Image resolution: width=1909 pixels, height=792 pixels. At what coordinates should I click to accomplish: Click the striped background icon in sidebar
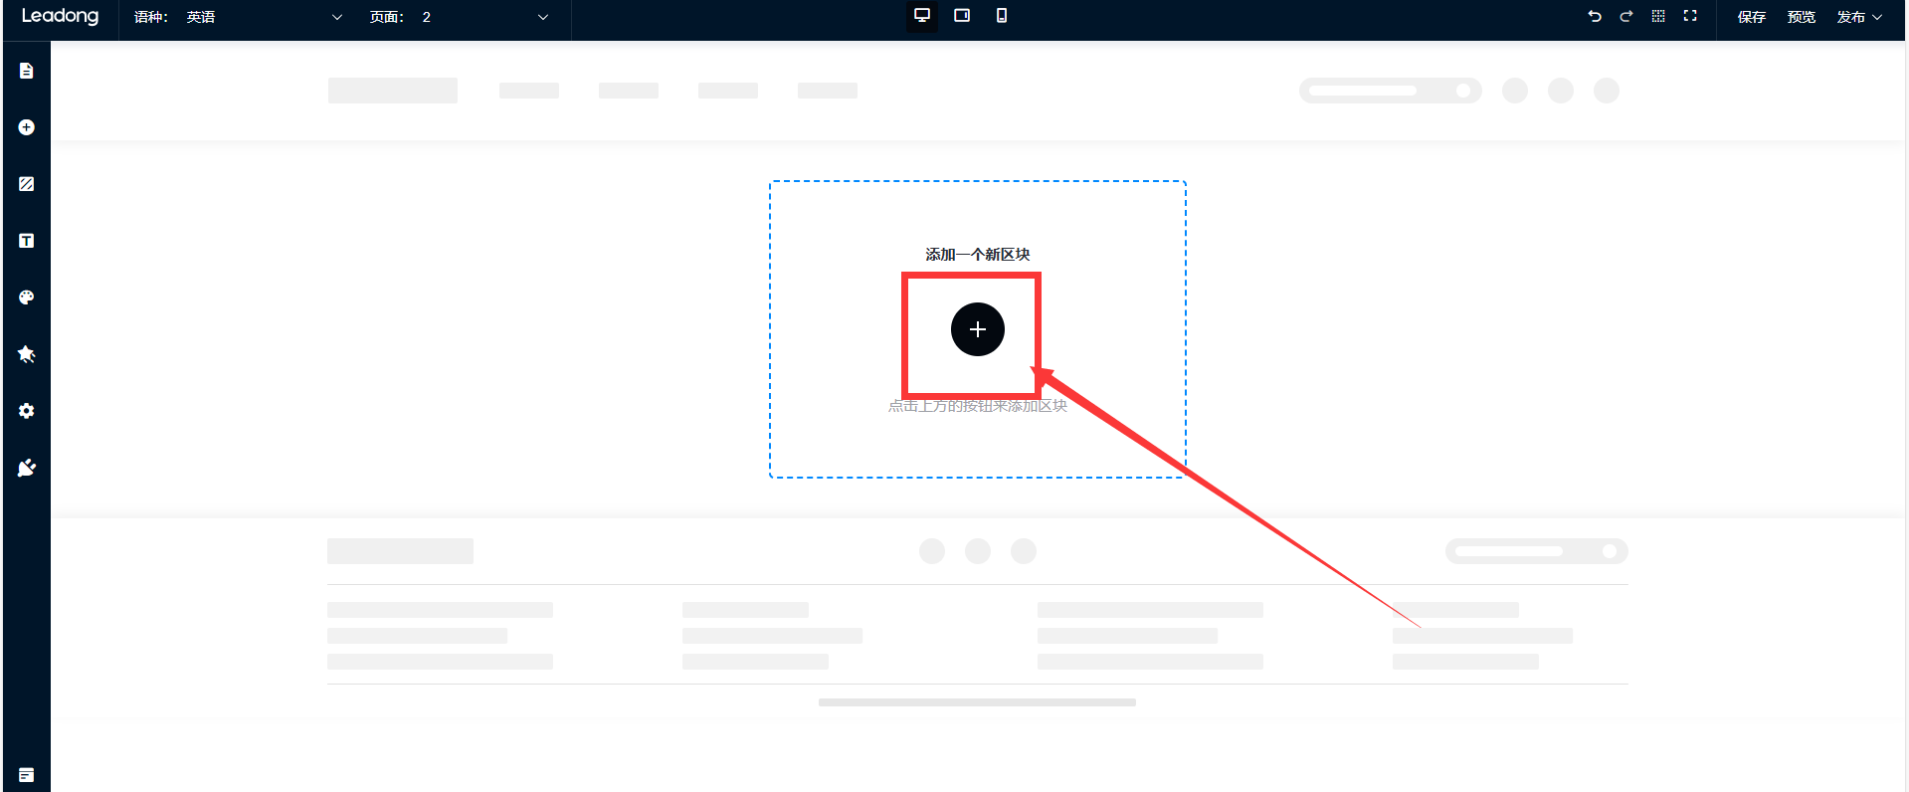point(27,184)
